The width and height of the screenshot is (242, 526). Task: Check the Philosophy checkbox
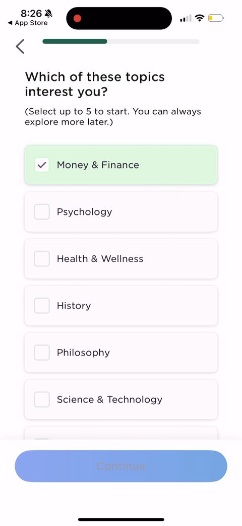(x=42, y=353)
